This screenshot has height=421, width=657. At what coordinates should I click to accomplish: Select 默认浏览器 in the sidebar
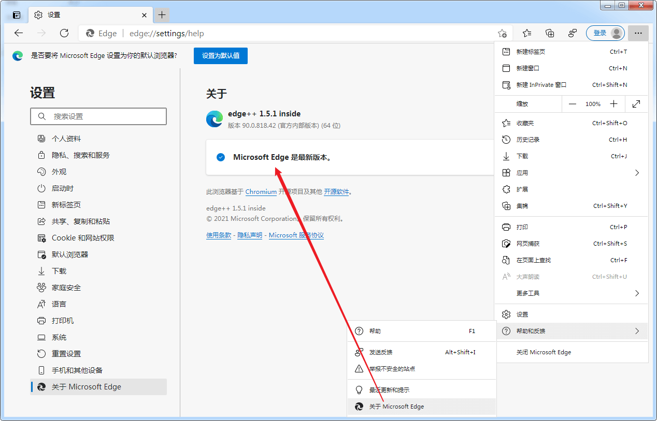point(98,254)
